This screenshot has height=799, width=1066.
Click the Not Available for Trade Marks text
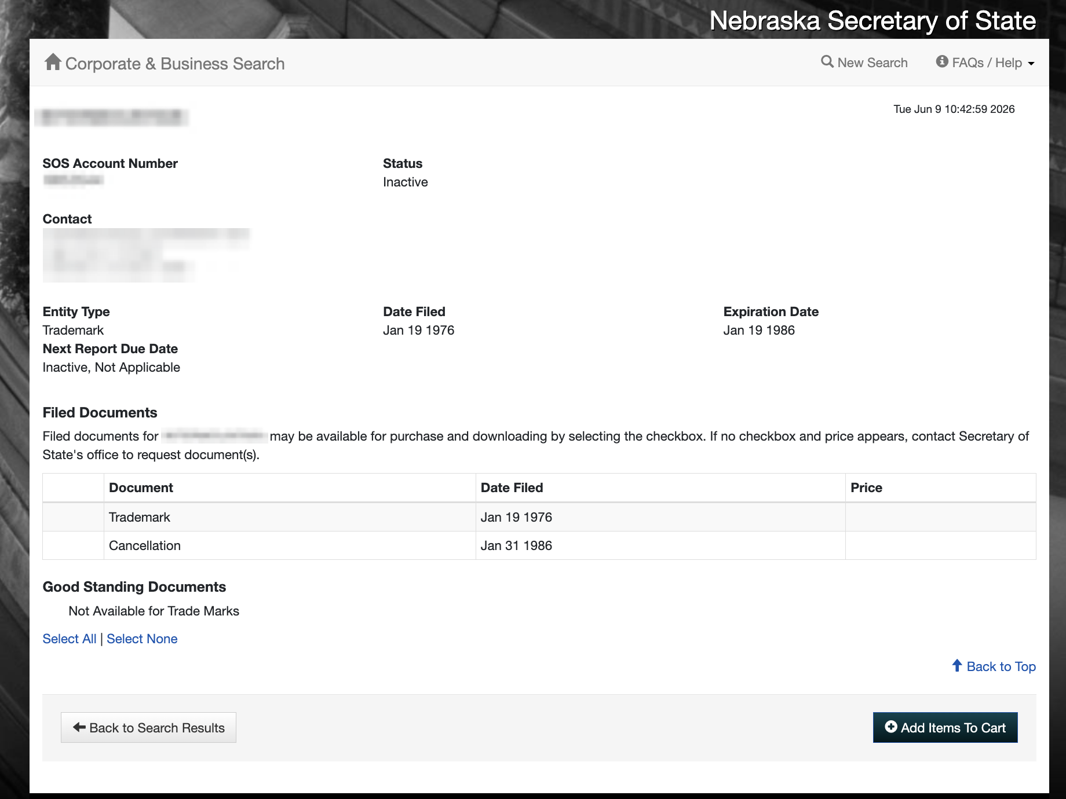point(154,611)
